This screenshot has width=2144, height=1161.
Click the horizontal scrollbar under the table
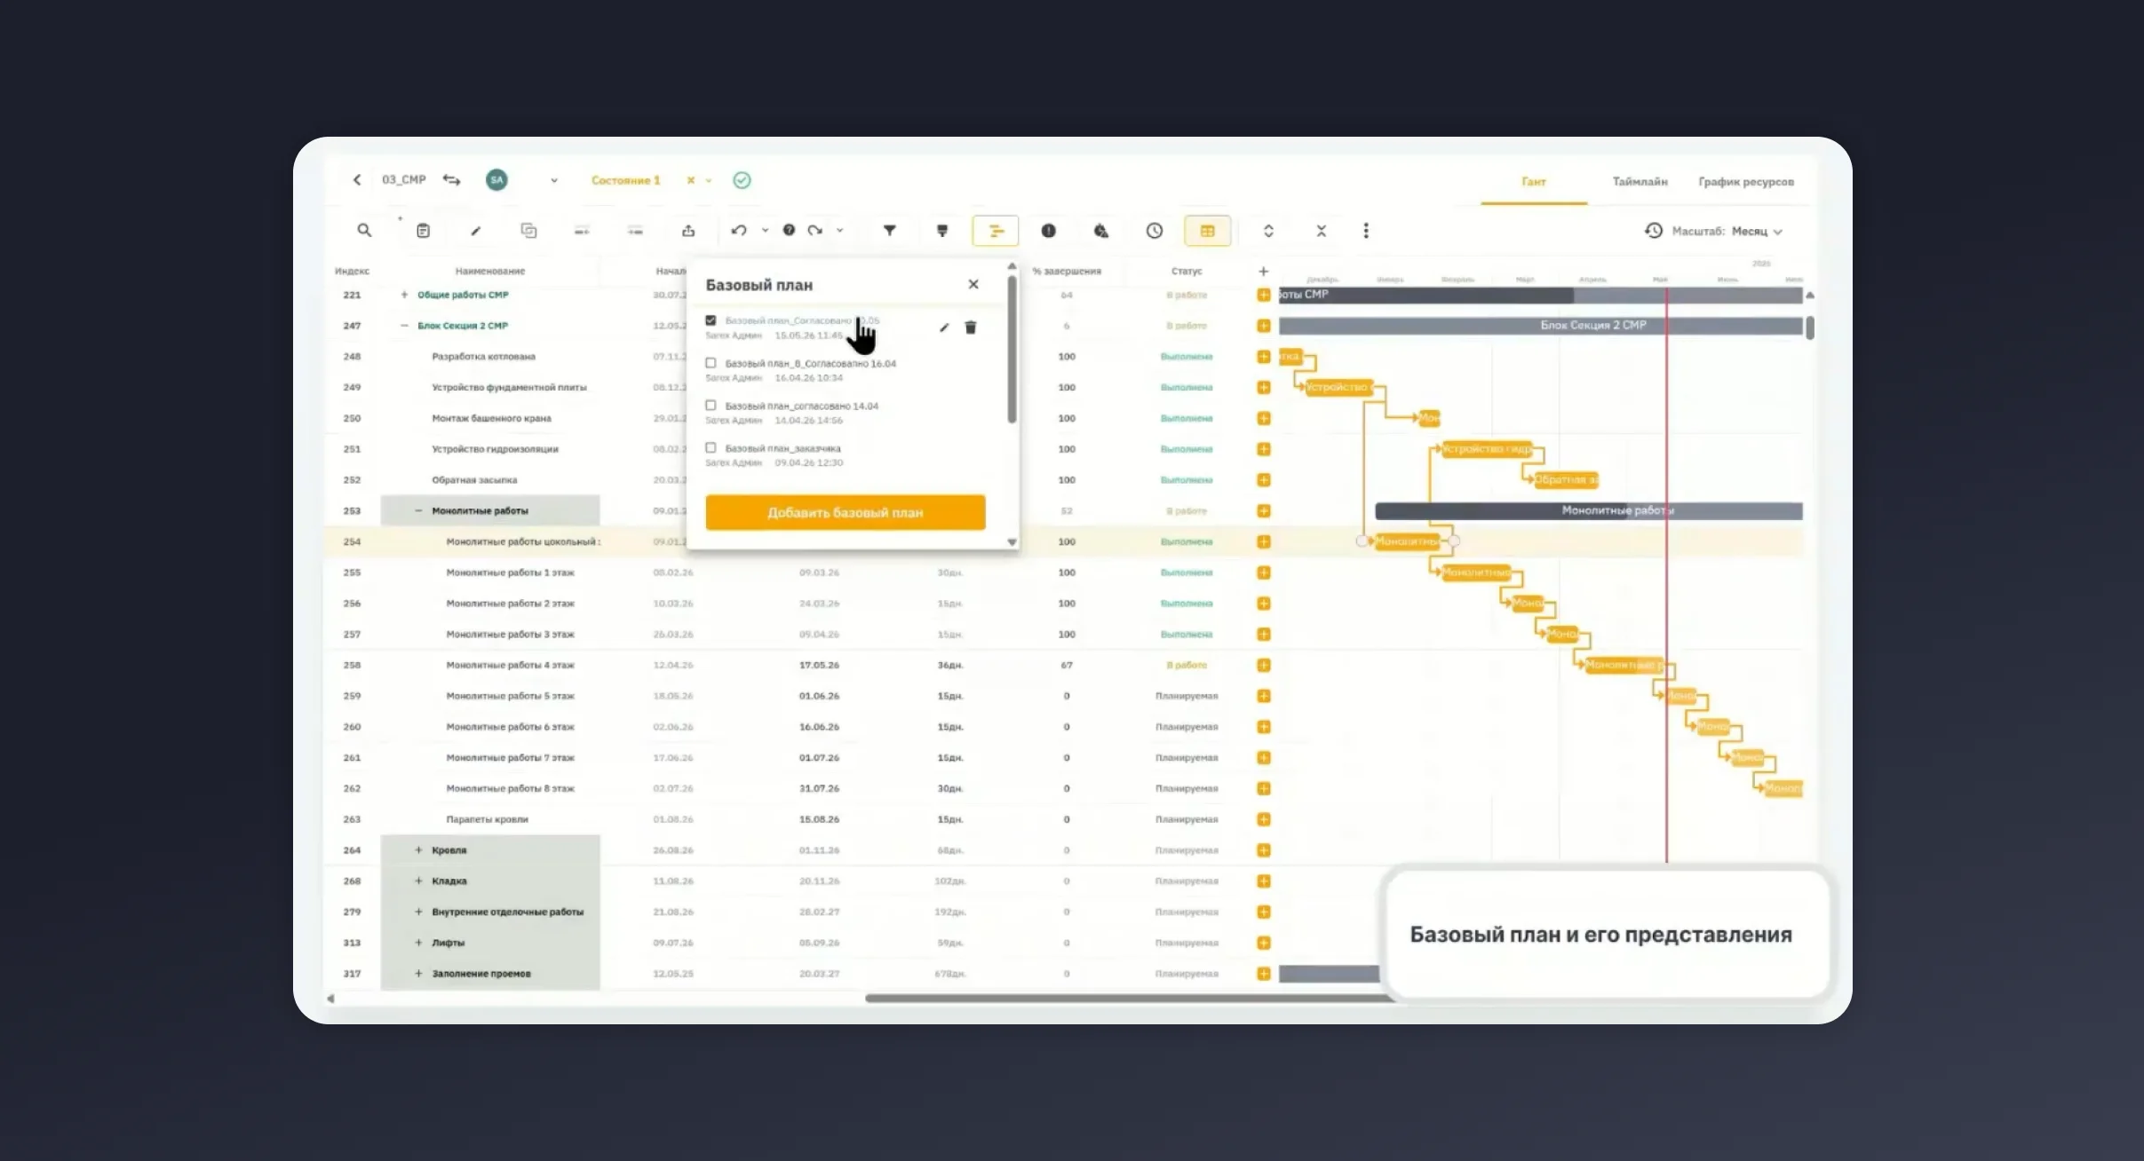pos(1130,999)
